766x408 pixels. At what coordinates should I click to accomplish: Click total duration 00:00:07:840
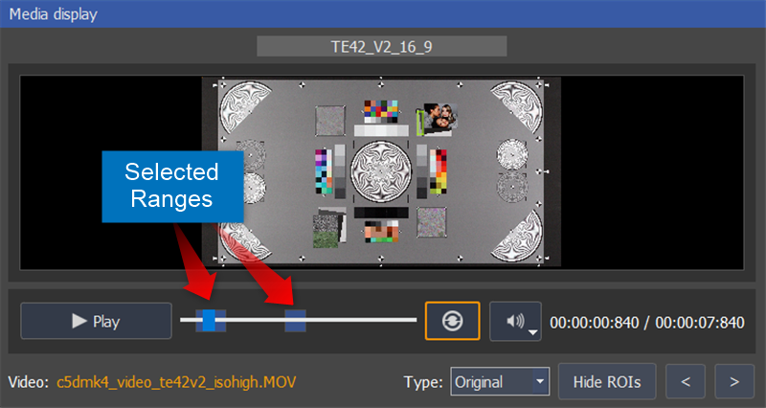[x=700, y=323]
